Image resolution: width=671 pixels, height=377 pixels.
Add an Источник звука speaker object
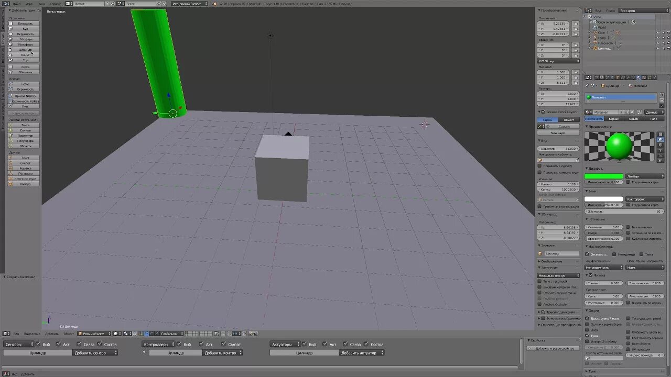[24, 179]
